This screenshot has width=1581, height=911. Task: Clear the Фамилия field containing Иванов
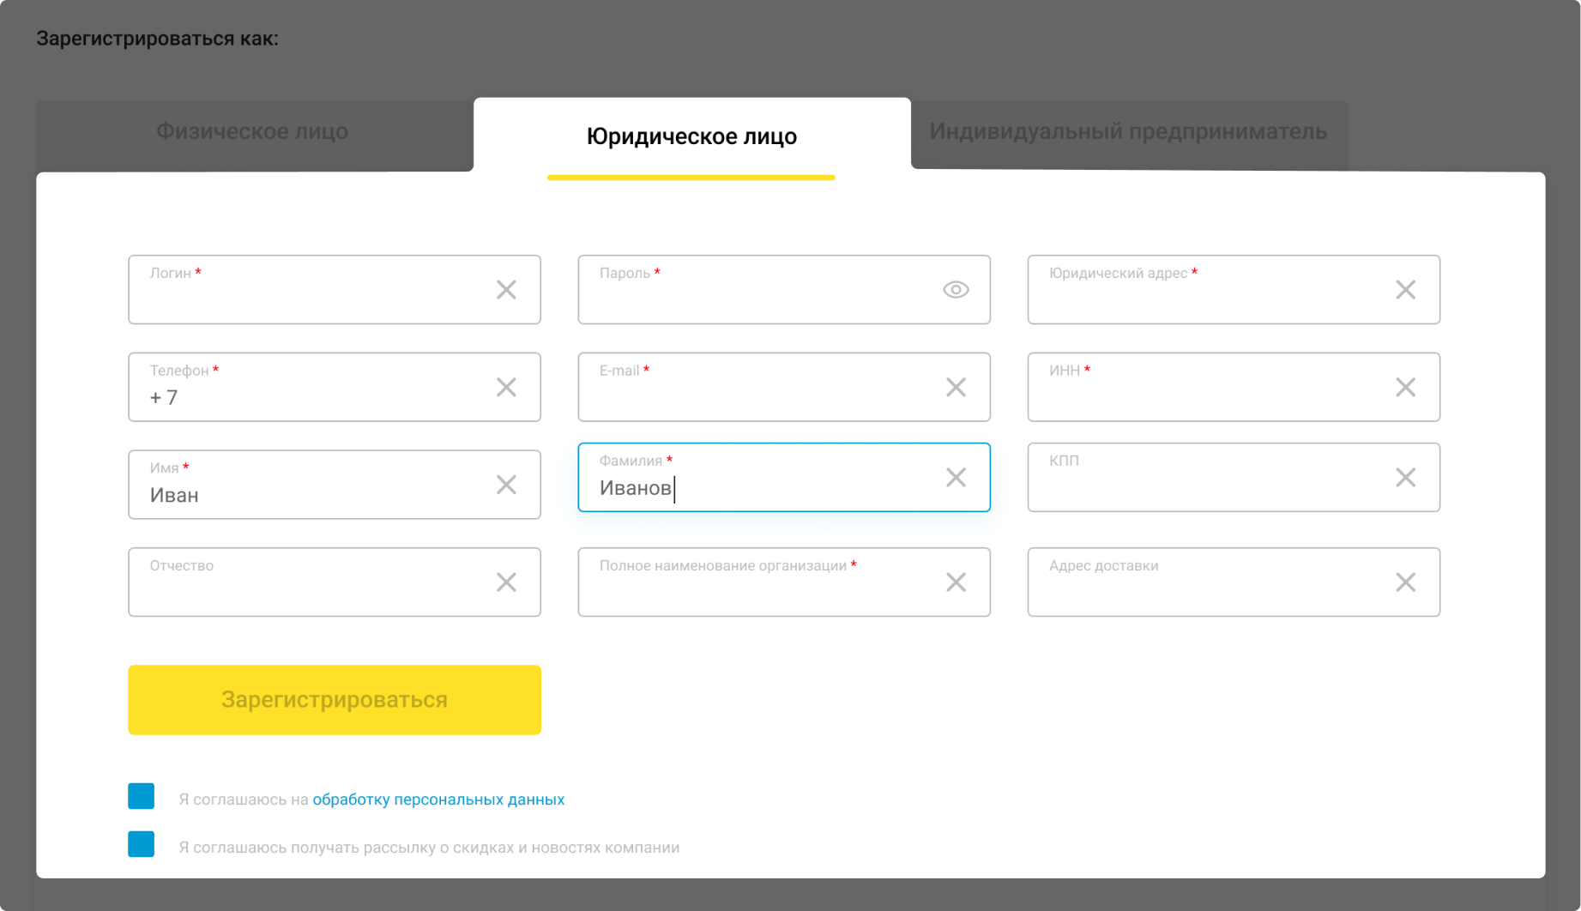coord(956,477)
